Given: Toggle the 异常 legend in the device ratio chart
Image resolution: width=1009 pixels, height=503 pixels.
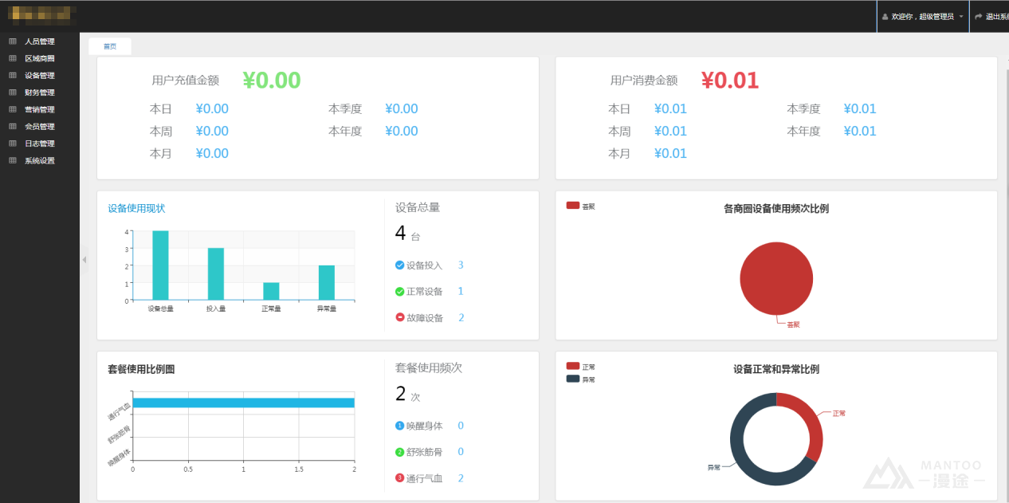Looking at the screenshot, I should point(573,379).
